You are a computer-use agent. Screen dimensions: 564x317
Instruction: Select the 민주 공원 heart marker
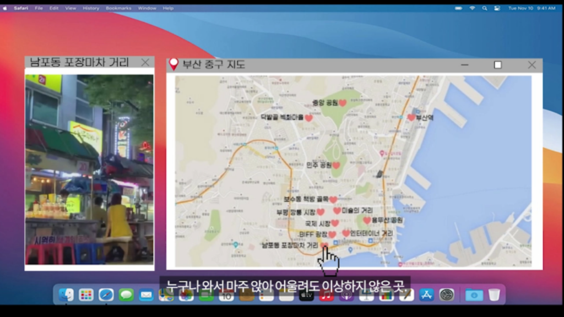coord(336,166)
